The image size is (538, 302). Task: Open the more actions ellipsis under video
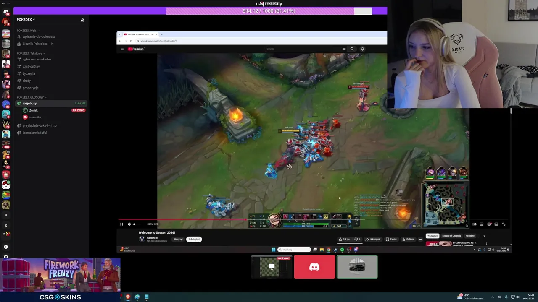pos(420,239)
